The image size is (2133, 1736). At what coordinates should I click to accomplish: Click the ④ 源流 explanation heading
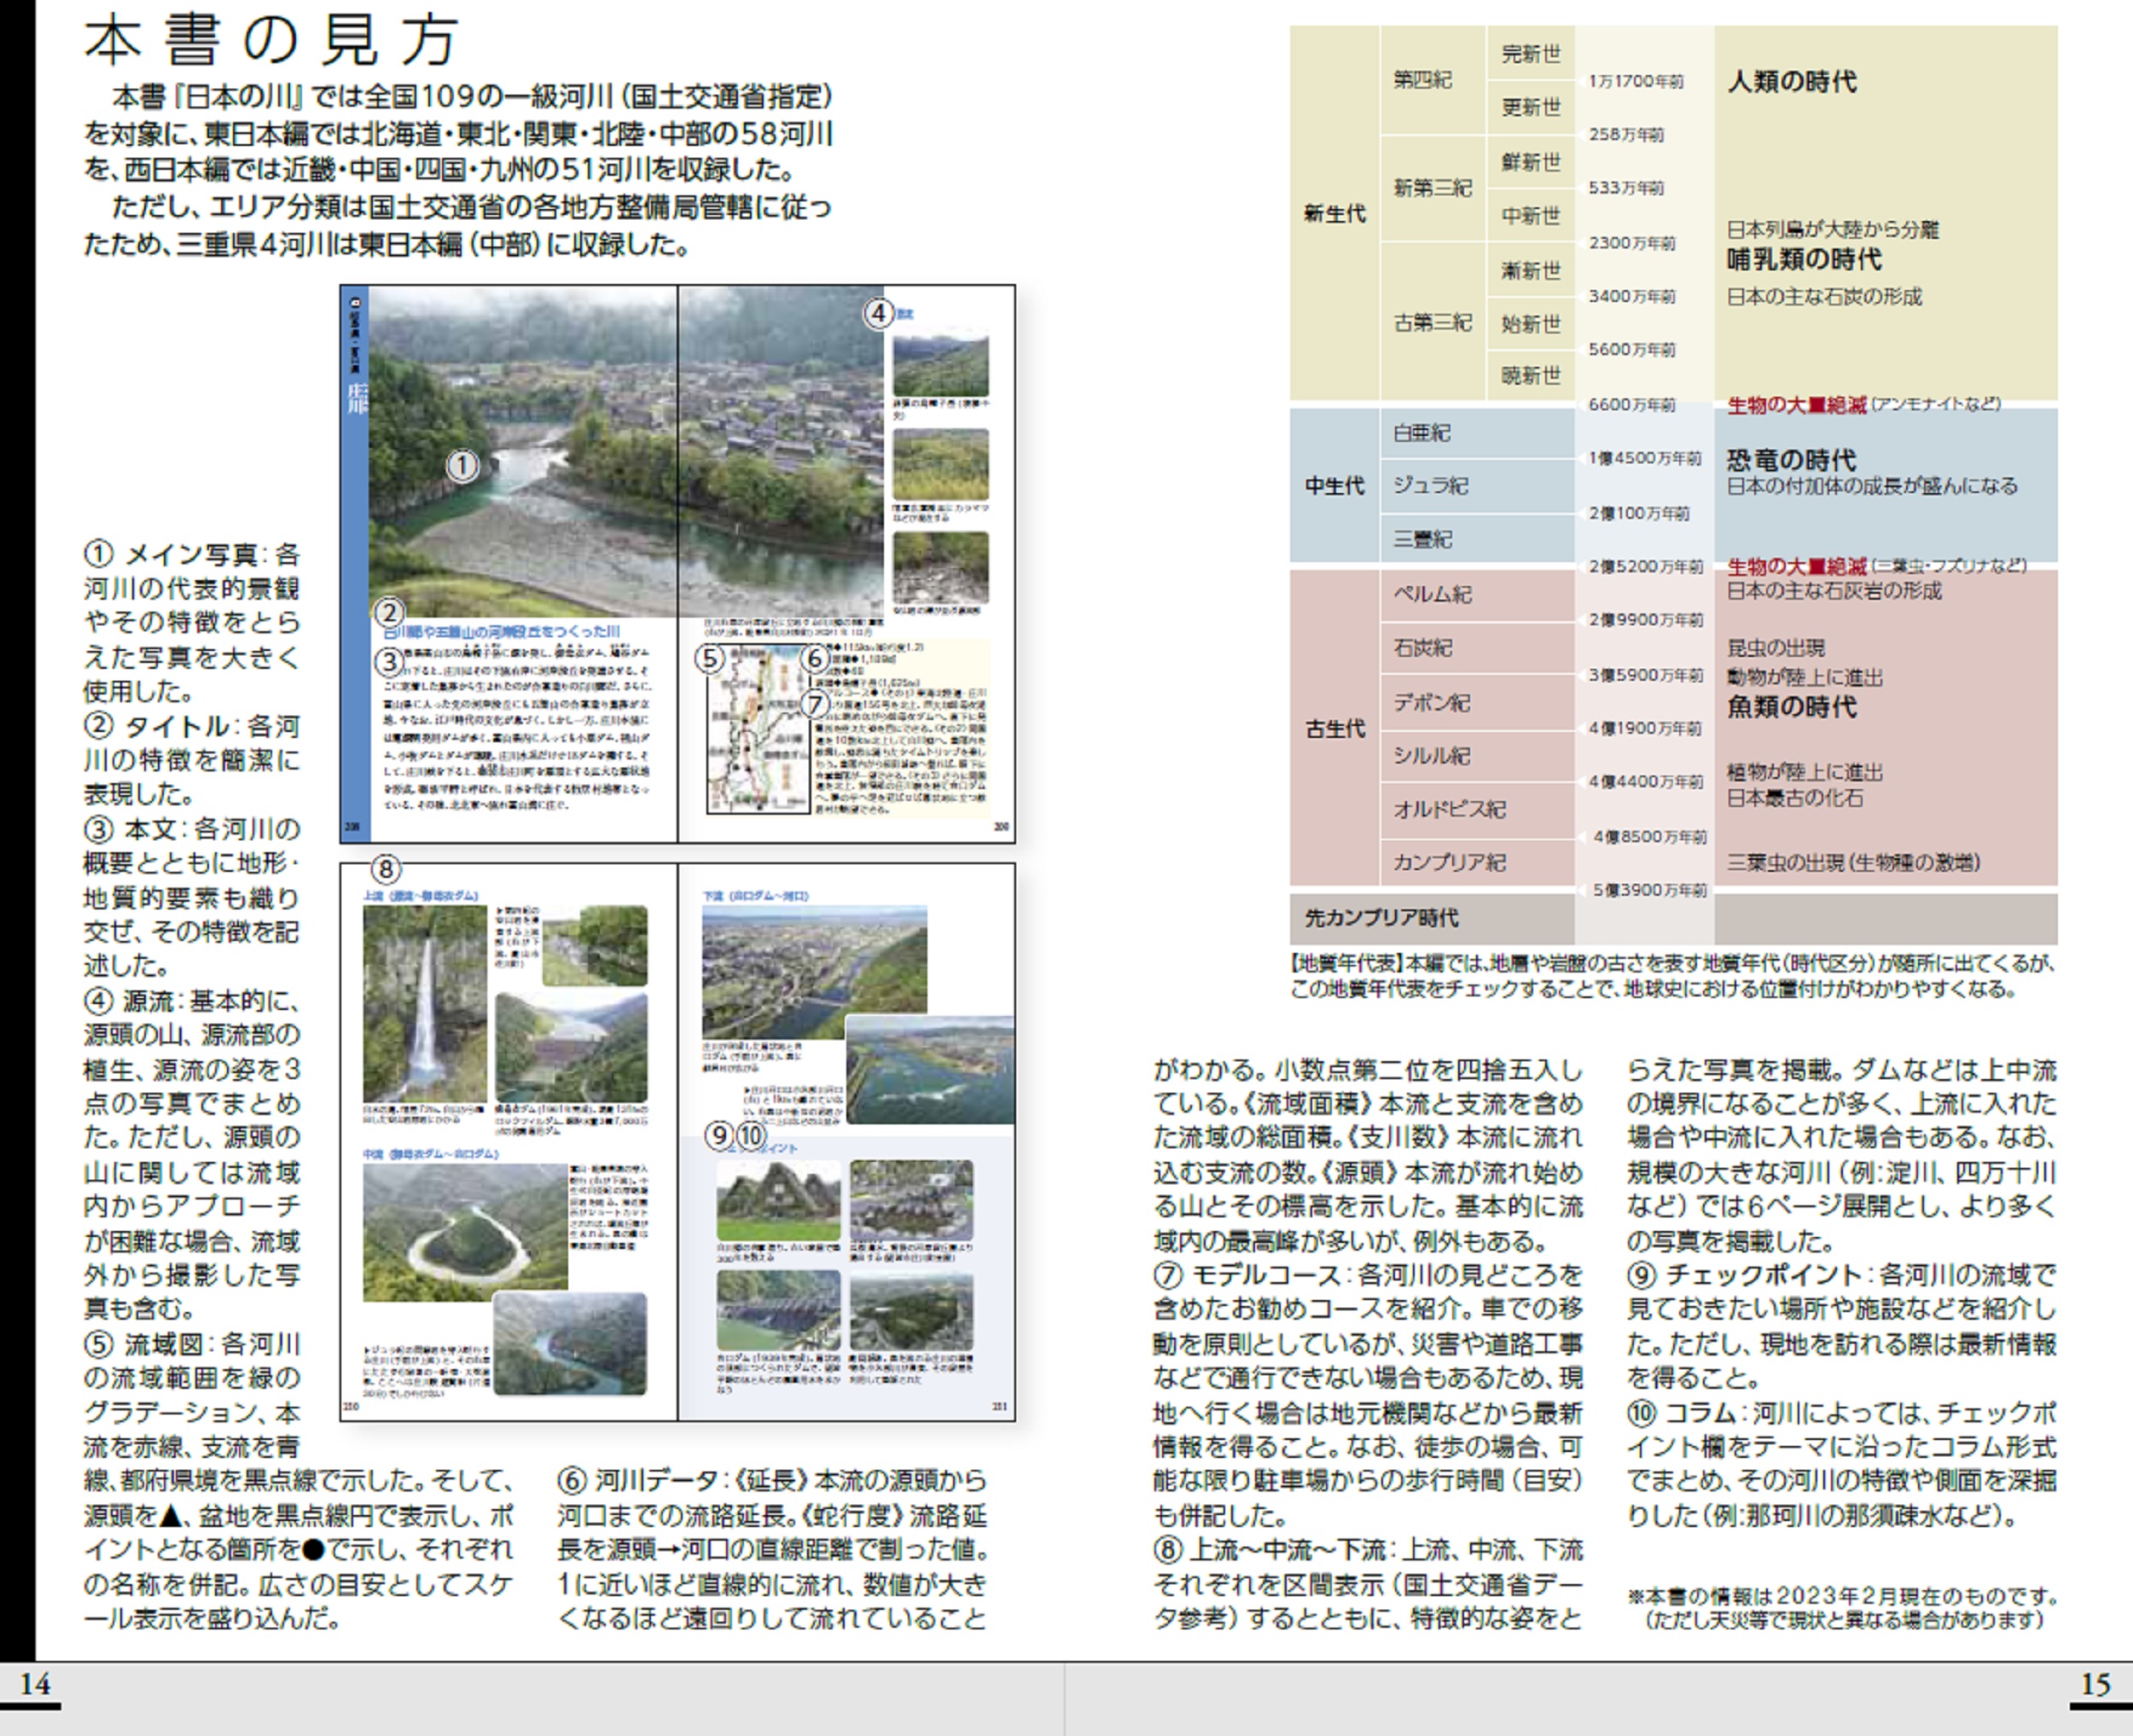click(x=128, y=1000)
